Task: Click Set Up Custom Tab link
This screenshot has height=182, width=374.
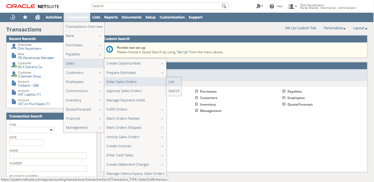Action: tap(301, 28)
